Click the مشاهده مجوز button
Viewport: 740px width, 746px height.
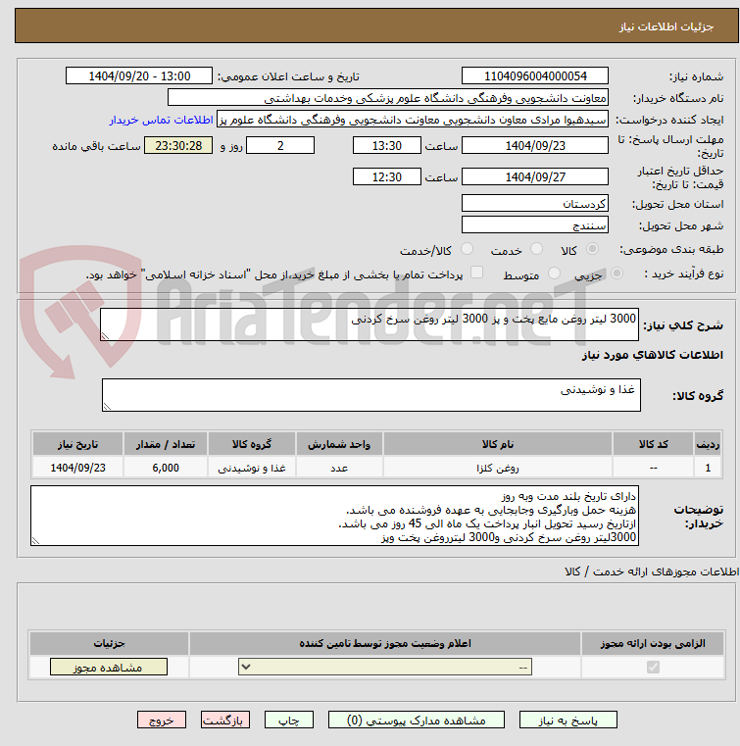point(109,667)
